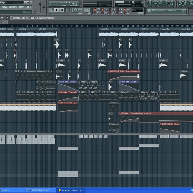Stop playback with the Stop button
193x193 pixels.
coord(62,10)
